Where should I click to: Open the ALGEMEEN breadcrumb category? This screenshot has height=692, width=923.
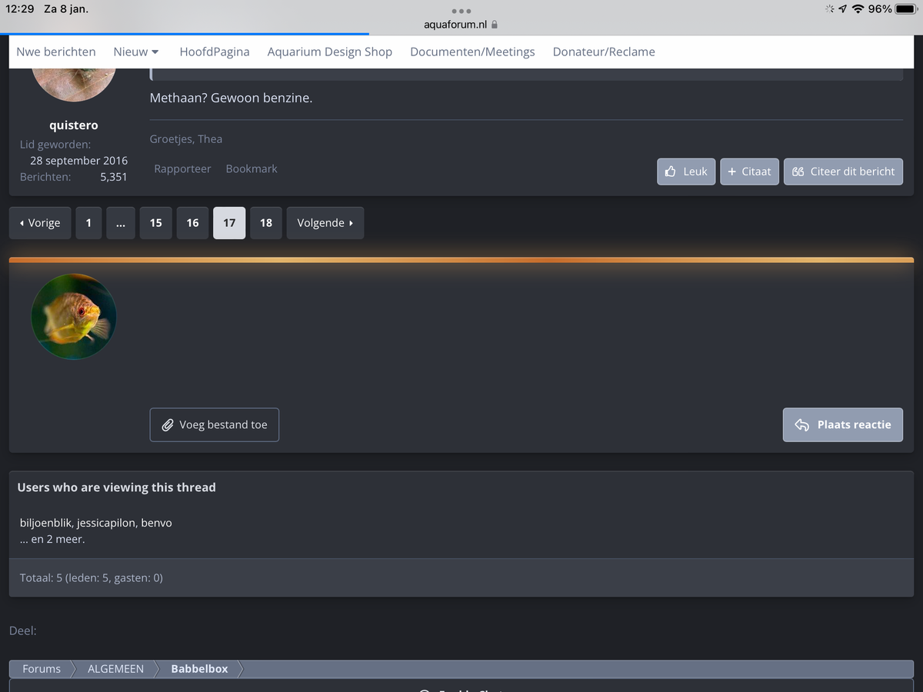(115, 669)
